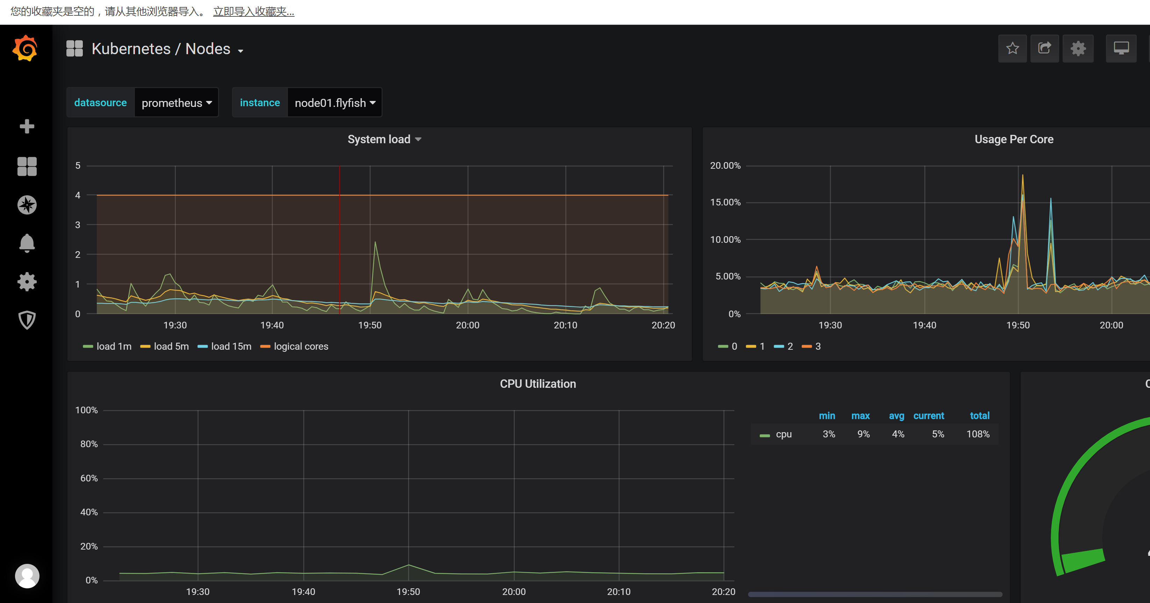Open the Dashboards grid icon in sidebar
The image size is (1150, 603).
(27, 167)
